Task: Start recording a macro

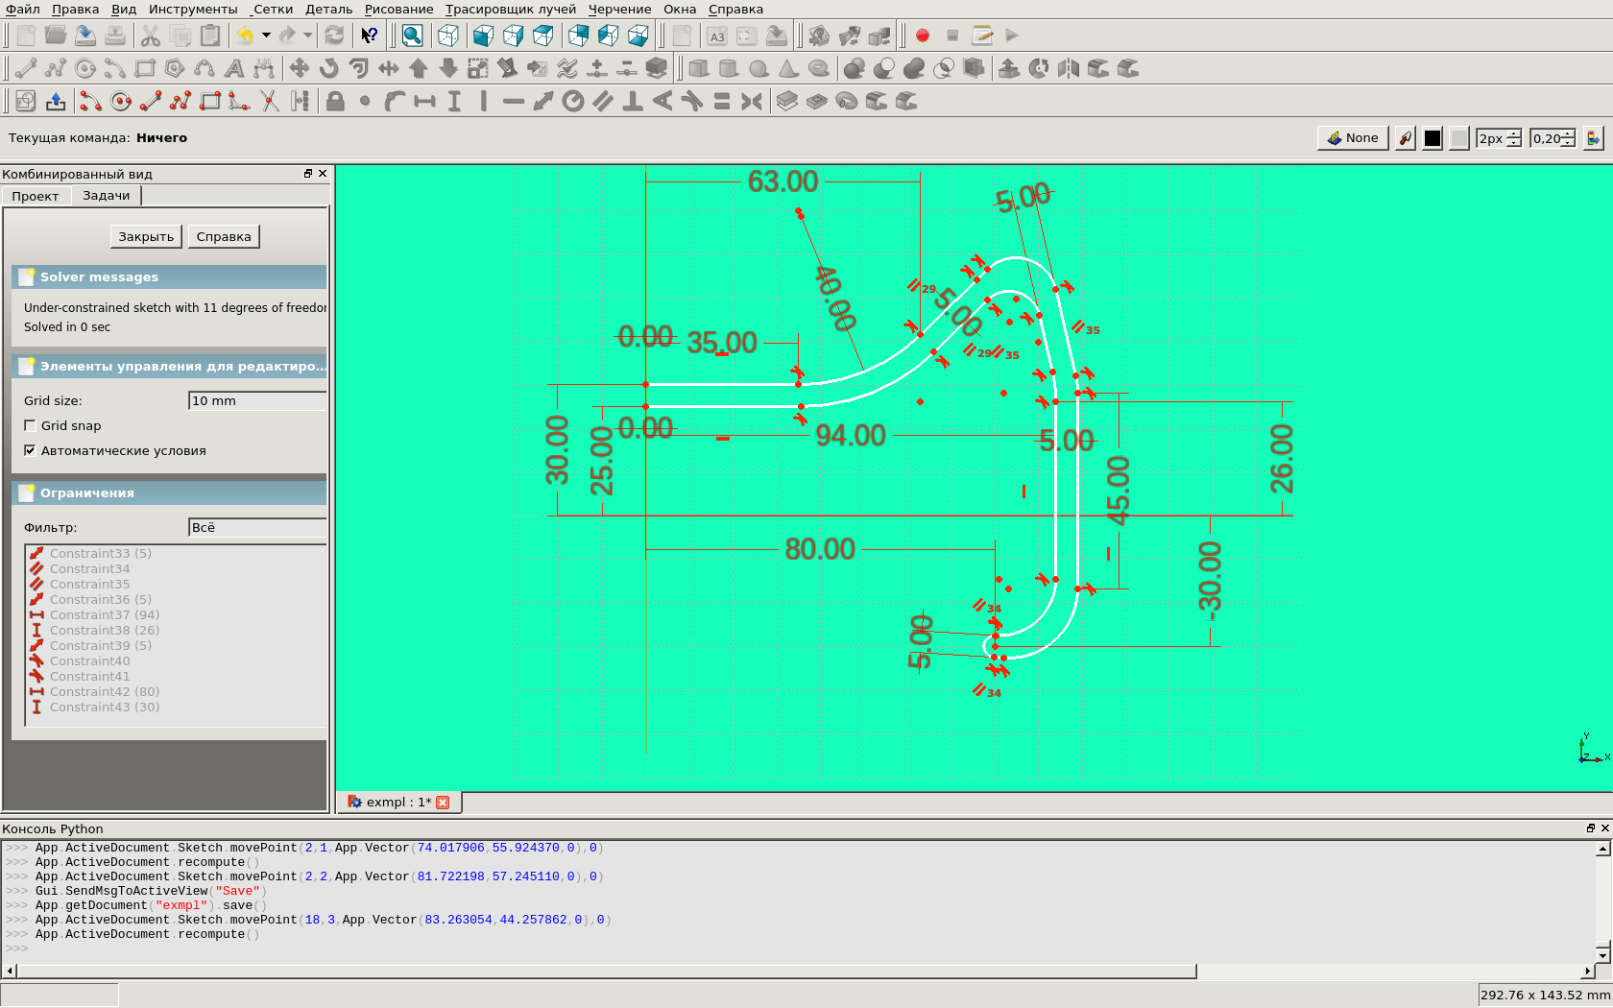Action: 922,36
